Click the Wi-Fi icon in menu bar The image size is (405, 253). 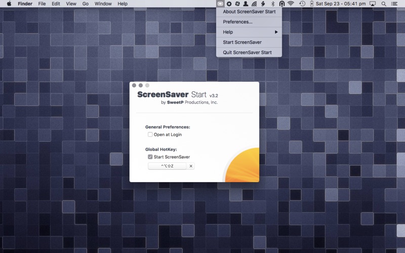pos(291,4)
